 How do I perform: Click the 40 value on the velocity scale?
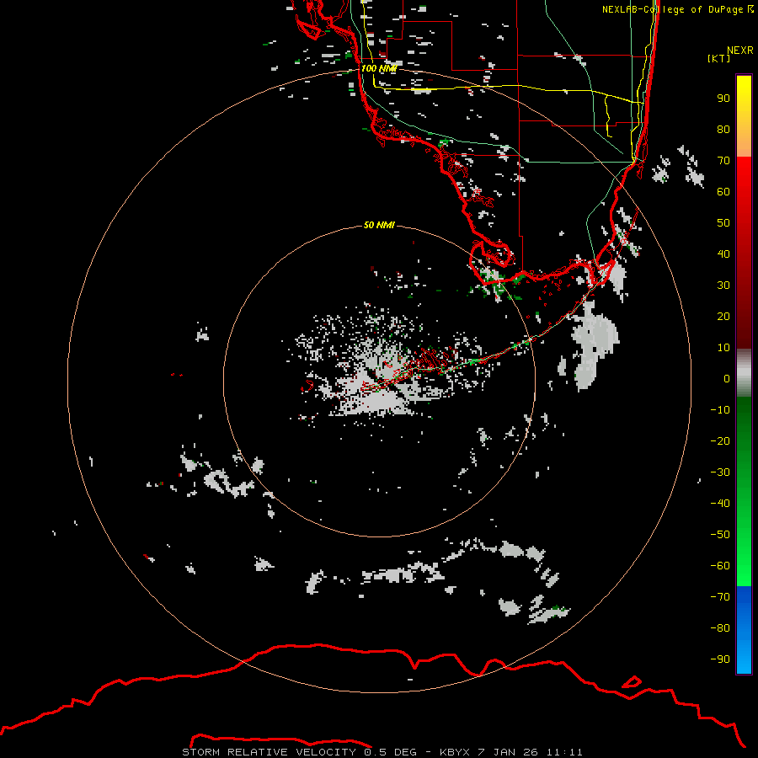pos(723,254)
